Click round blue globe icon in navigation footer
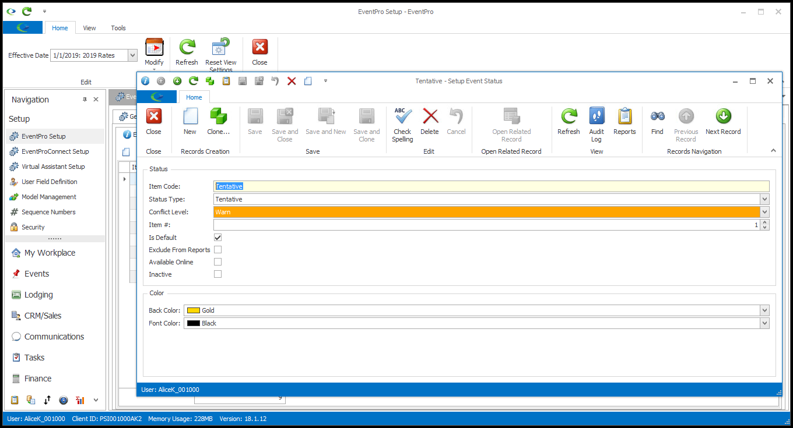Viewport: 793px width, 428px height. (64, 400)
